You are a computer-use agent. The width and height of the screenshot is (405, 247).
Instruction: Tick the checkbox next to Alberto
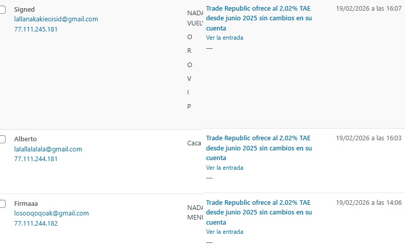(3, 139)
